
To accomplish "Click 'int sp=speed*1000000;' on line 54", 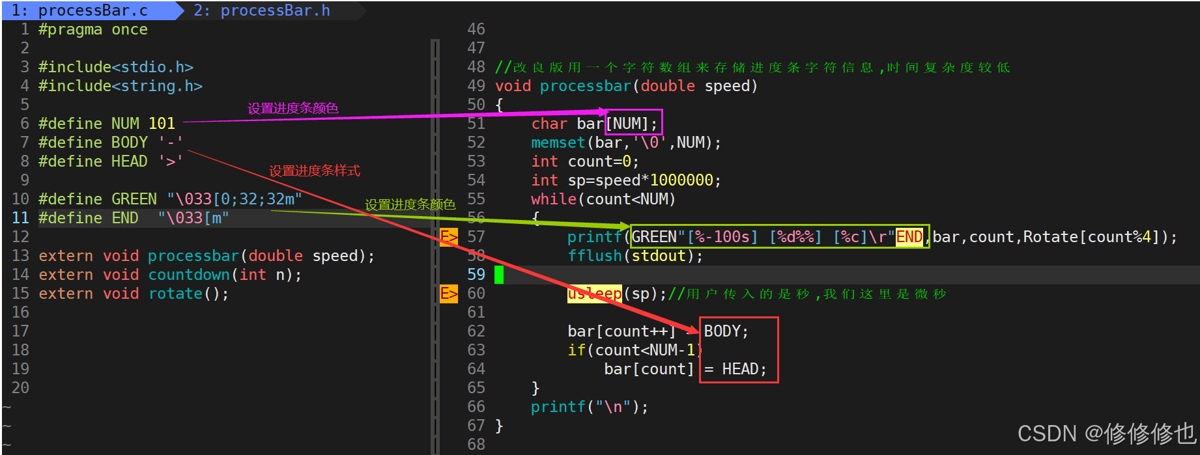I will point(626,180).
